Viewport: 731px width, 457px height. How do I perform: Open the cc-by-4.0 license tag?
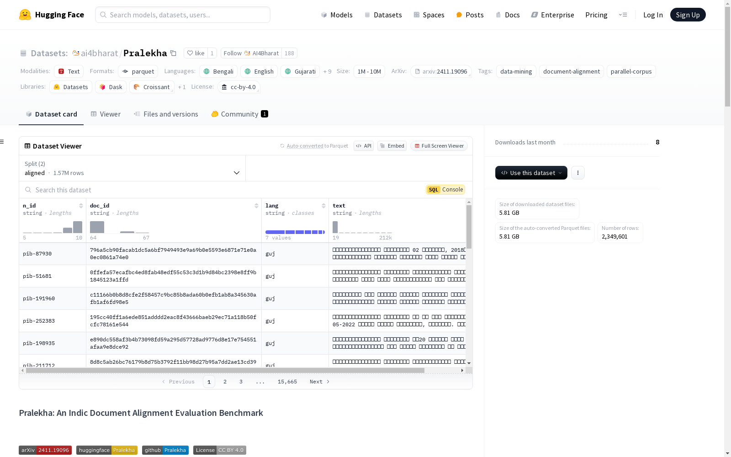239,87
